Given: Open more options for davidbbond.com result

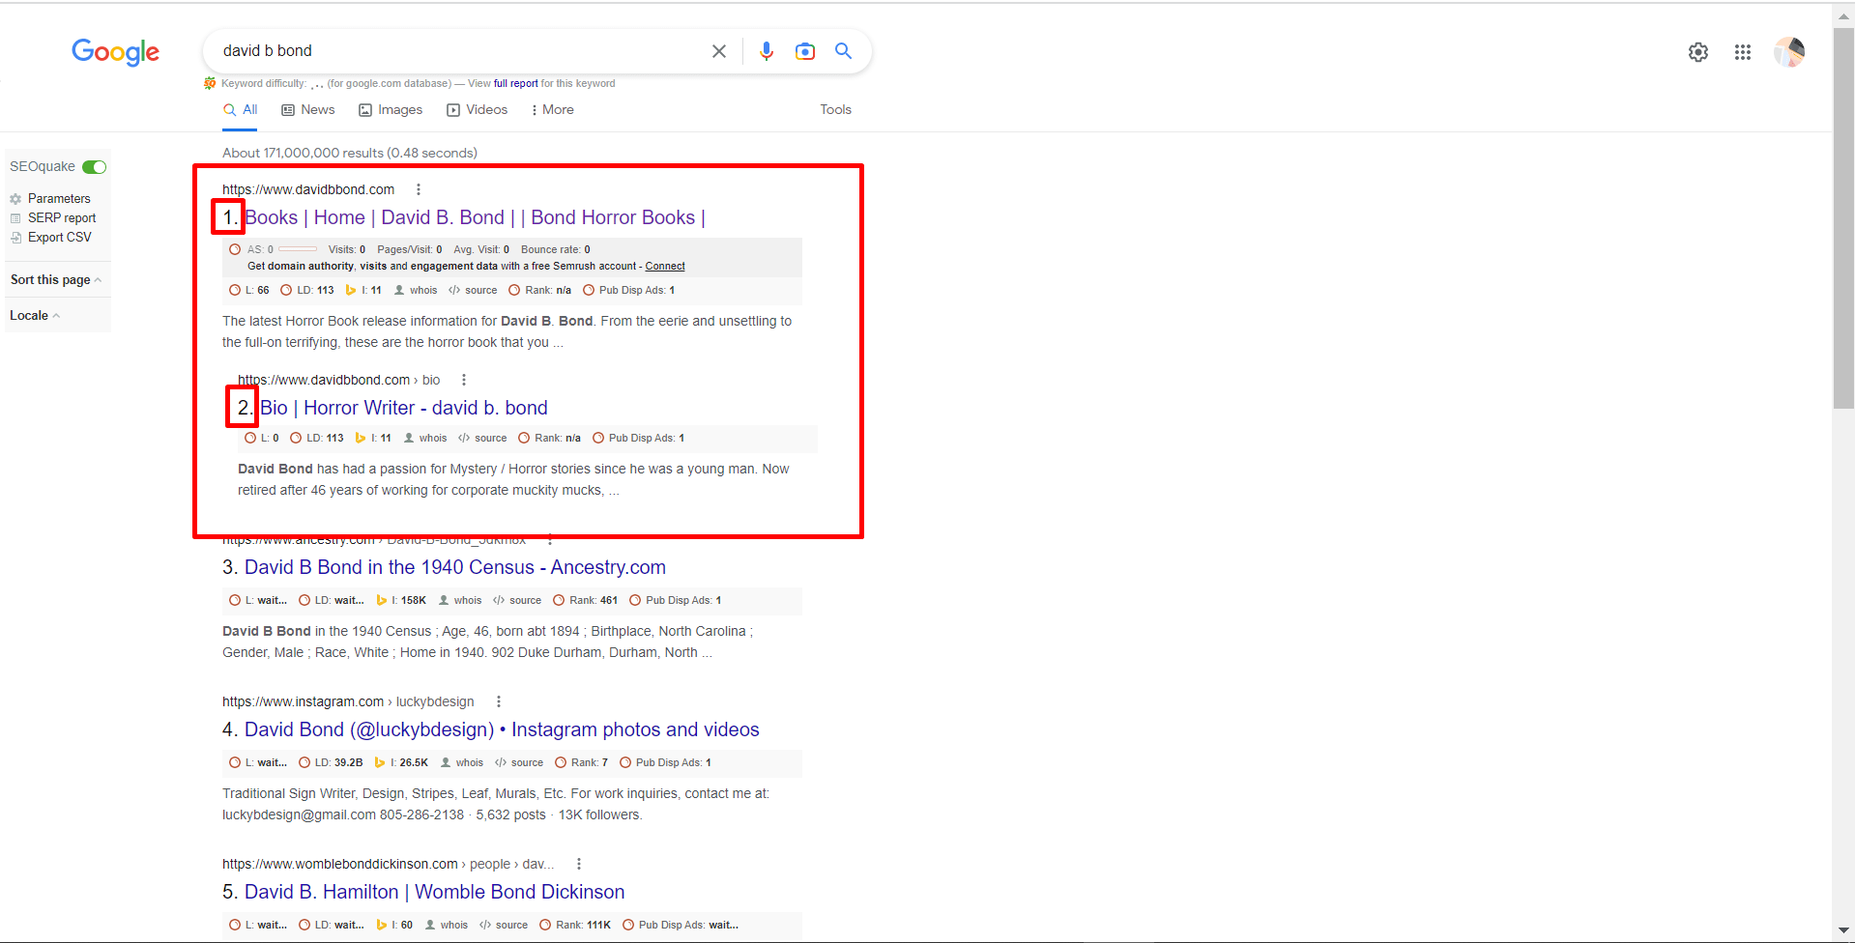Looking at the screenshot, I should point(419,189).
